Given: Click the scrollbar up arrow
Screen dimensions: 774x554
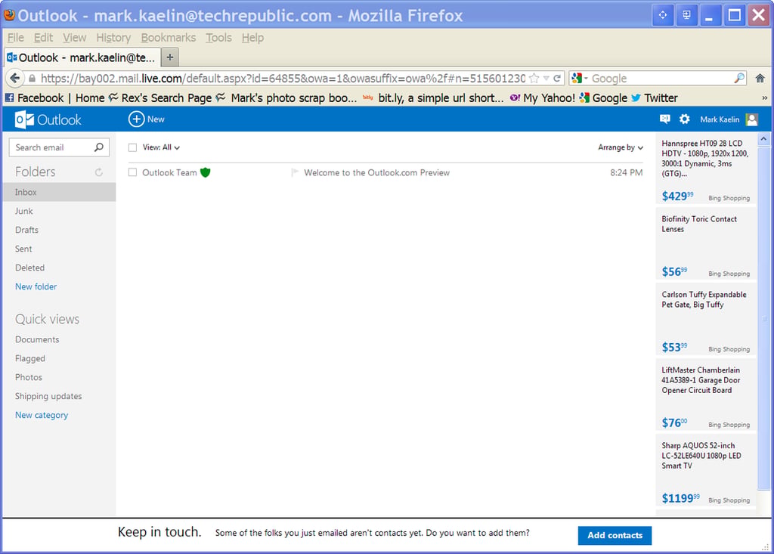Looking at the screenshot, I should [763, 139].
